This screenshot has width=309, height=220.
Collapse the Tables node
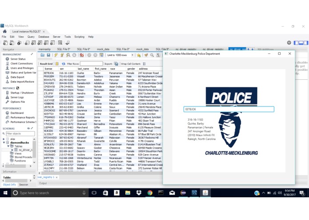(x=8, y=146)
